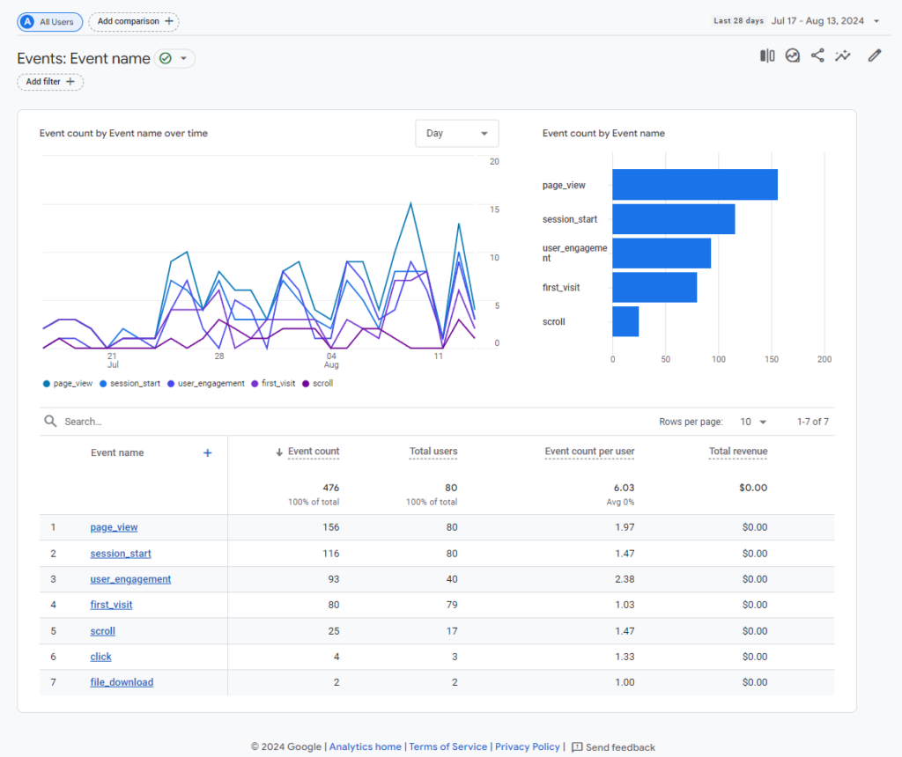Click the annotations trend line icon
The image size is (902, 757).
(843, 56)
